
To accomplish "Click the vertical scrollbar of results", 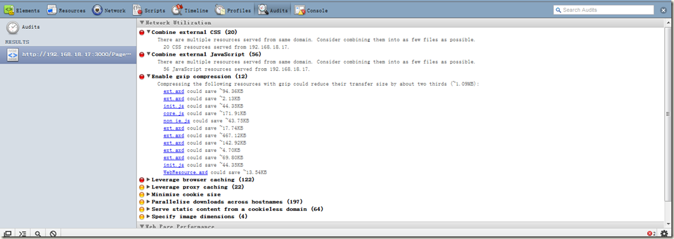I will point(667,114).
